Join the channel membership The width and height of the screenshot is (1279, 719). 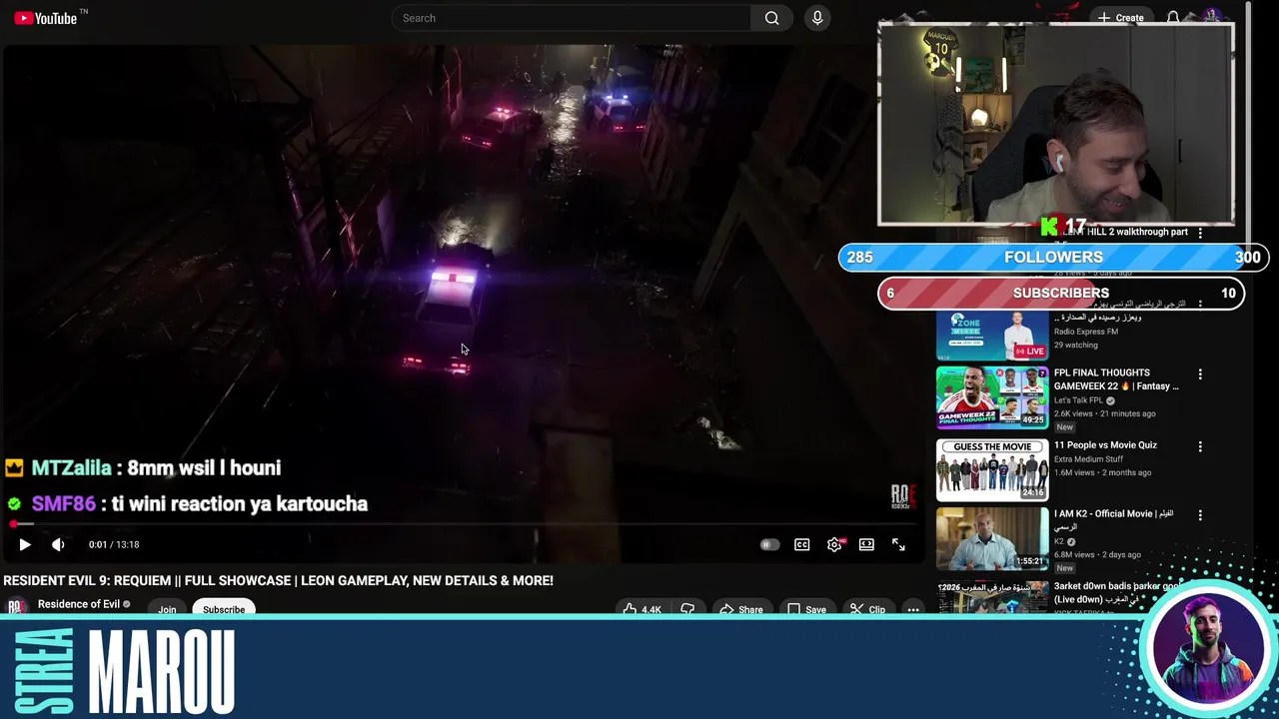pyautogui.click(x=167, y=609)
